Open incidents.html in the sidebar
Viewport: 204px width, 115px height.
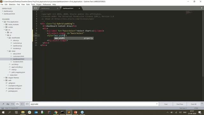coord(18,62)
